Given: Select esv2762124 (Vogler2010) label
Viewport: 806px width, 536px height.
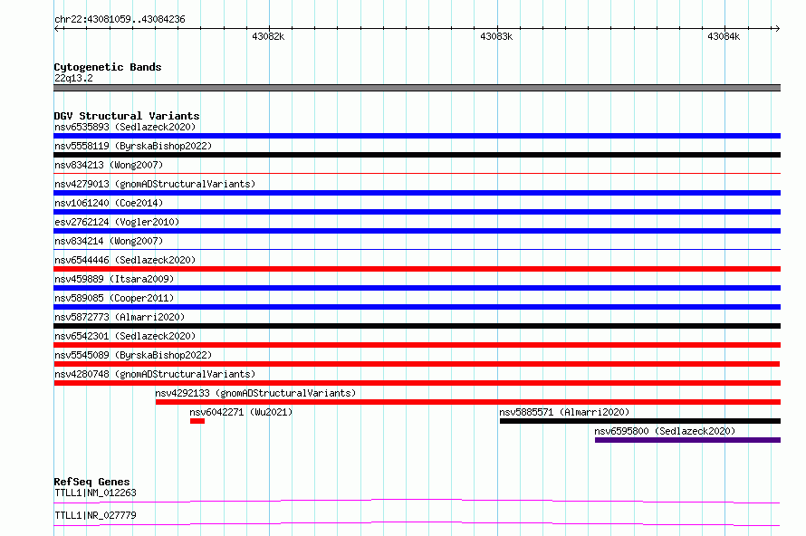Looking at the screenshot, I should click(x=117, y=222).
